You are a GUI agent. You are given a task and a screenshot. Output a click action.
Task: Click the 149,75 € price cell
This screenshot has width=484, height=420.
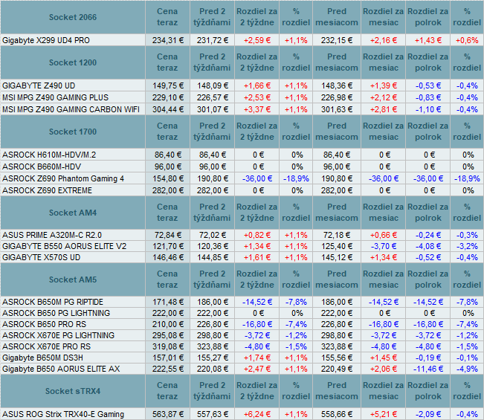pos(167,85)
